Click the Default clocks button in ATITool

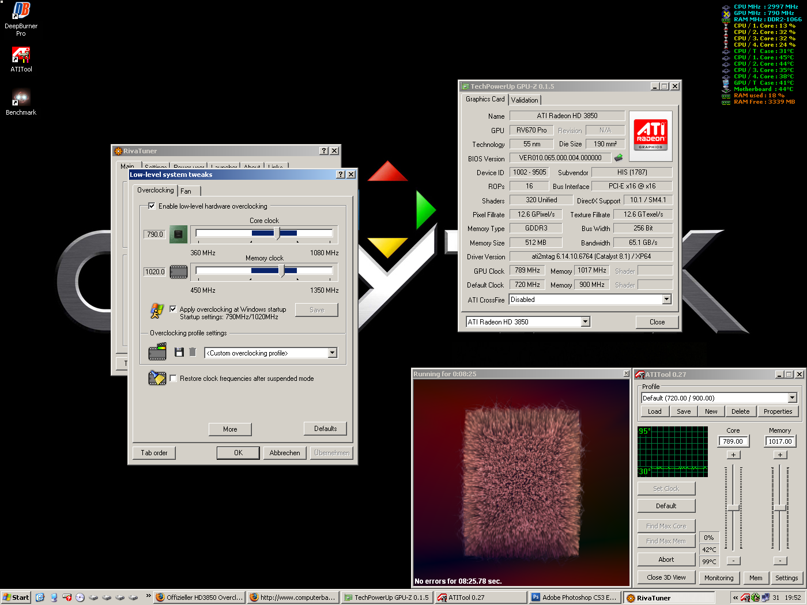coord(666,506)
